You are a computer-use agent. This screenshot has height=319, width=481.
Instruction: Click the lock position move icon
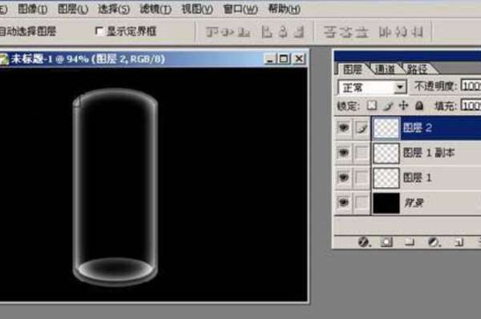[404, 106]
